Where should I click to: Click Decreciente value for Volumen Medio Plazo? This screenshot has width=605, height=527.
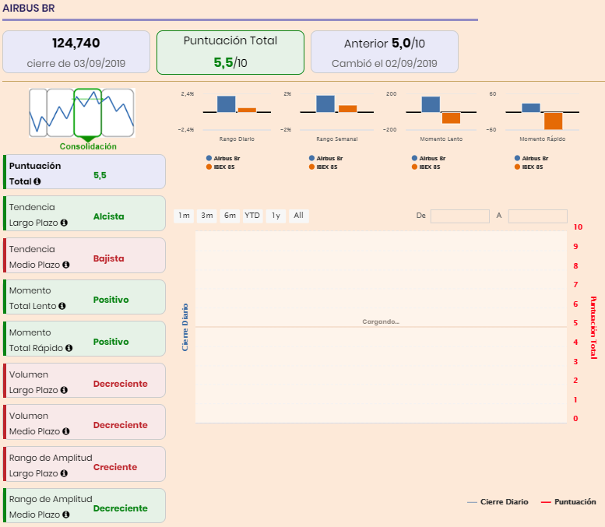click(x=121, y=425)
